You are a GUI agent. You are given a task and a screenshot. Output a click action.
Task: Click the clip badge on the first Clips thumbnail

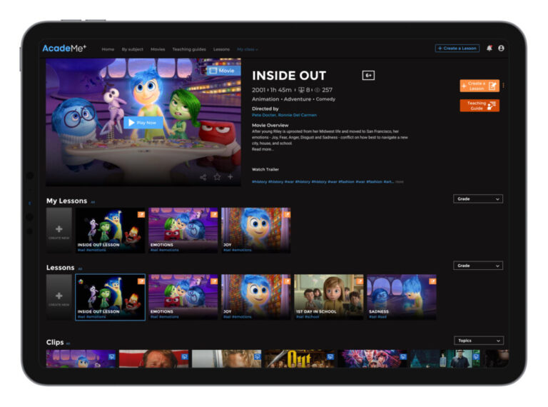(x=111, y=356)
